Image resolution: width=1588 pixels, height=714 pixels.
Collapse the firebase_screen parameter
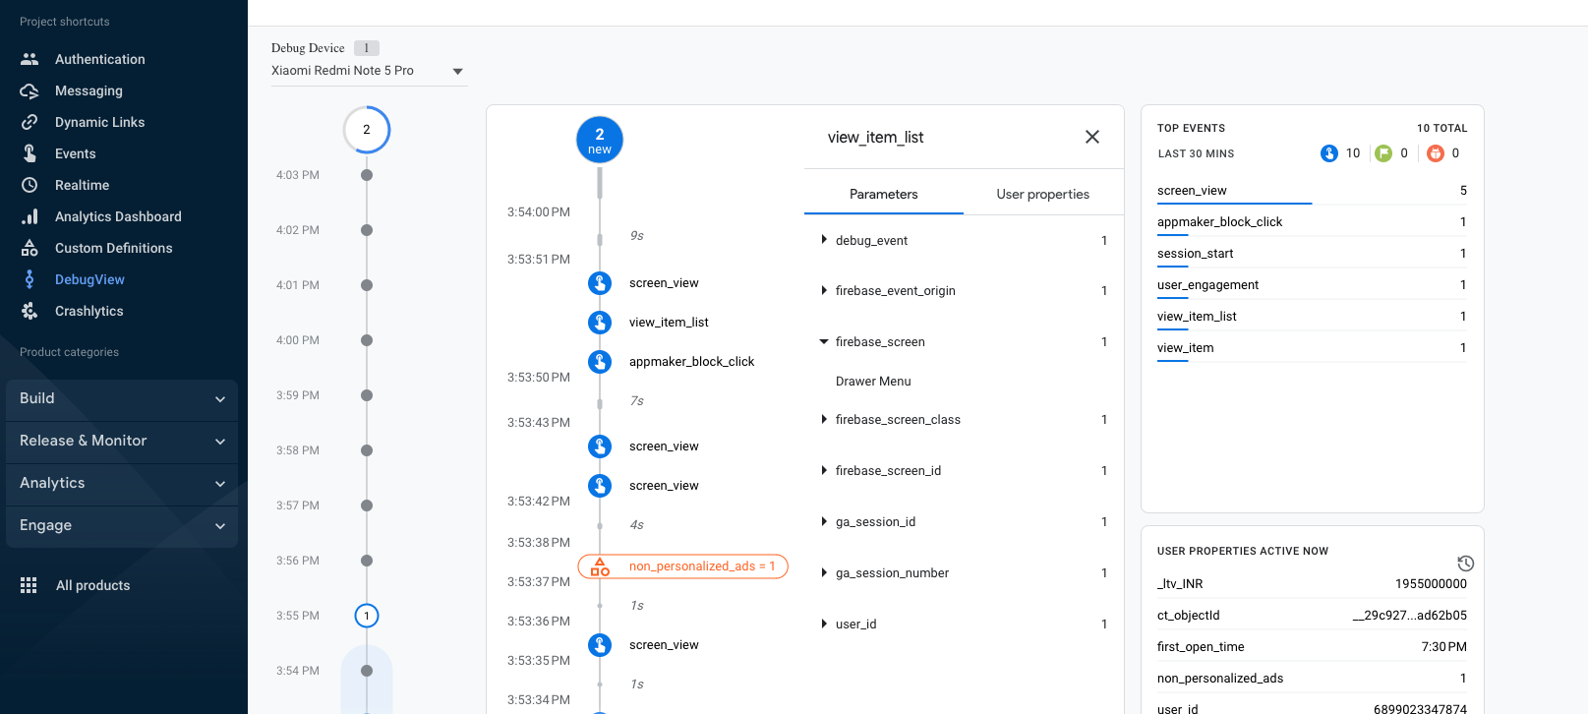[x=824, y=342]
